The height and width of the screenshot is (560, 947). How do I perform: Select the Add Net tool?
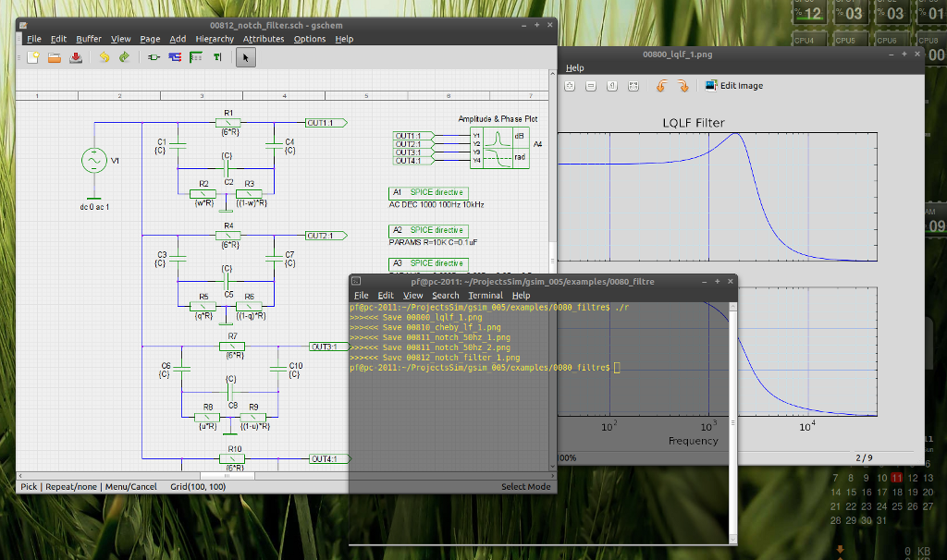pos(175,57)
